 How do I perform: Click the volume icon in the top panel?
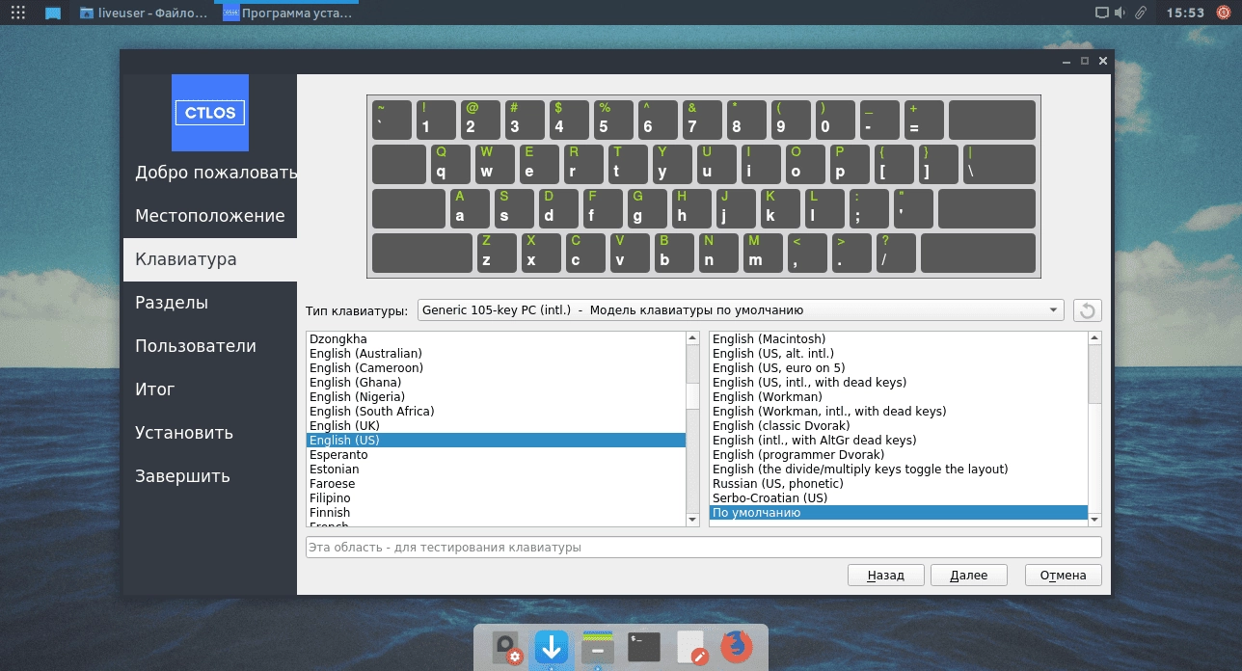[1120, 13]
